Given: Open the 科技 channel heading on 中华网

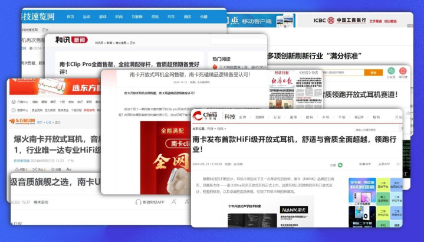Looking at the screenshot, I should pyautogui.click(x=230, y=117).
